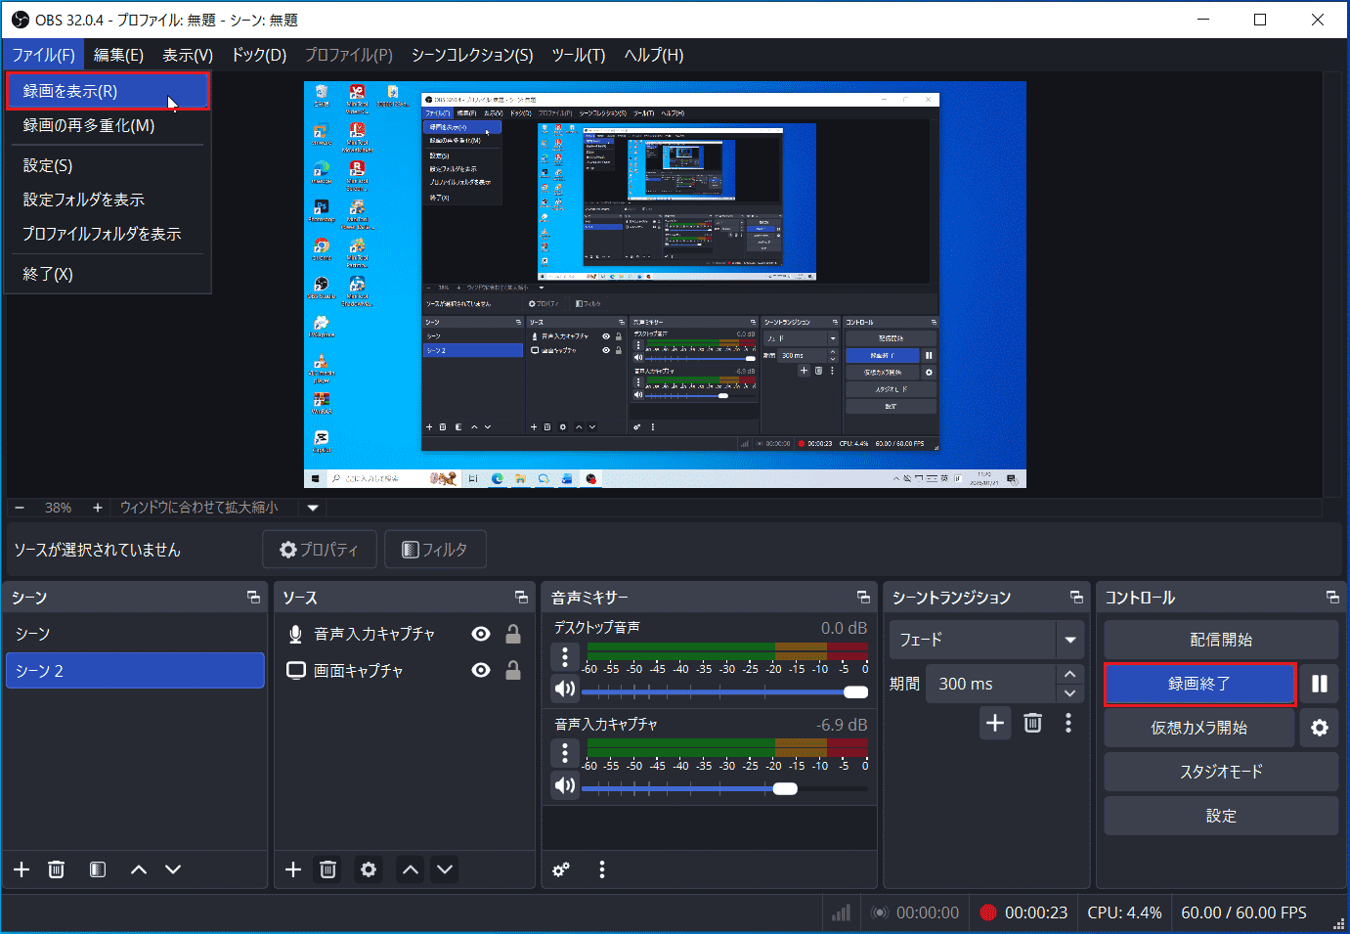The image size is (1350, 934).
Task: Delete シーン 2 with the trash icon
Action: pos(56,868)
